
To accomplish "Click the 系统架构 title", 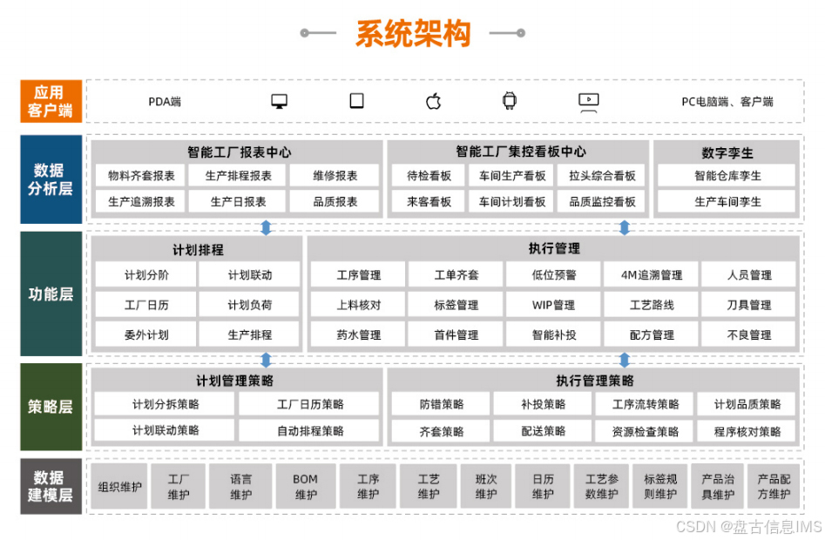I will pos(413,34).
